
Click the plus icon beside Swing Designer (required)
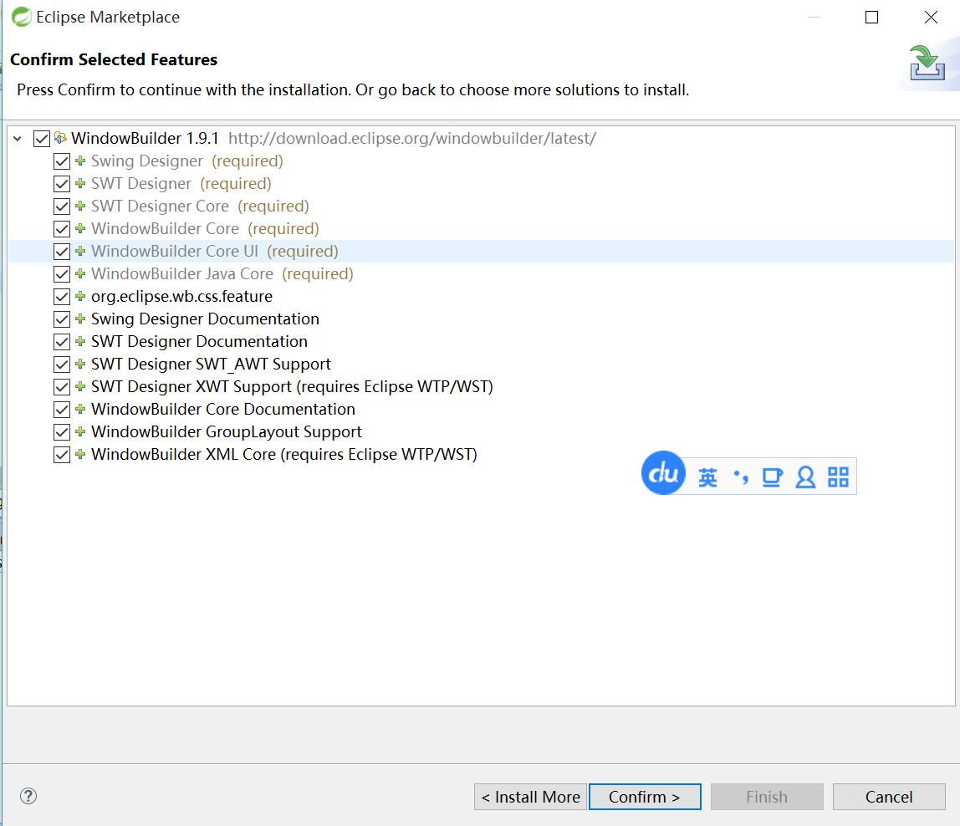[80, 161]
